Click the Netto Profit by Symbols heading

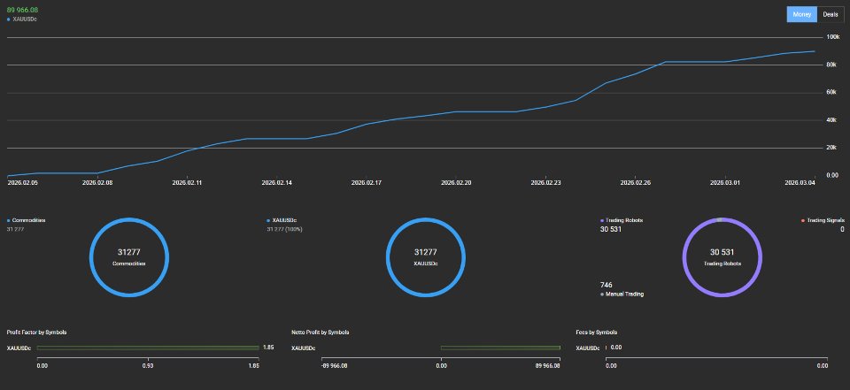click(x=321, y=332)
